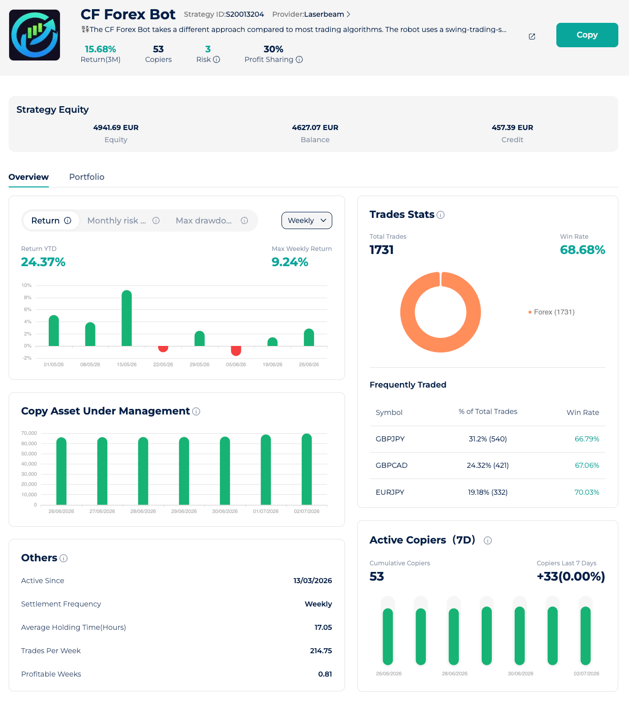
Task: Click the green Copy button
Action: pos(587,35)
